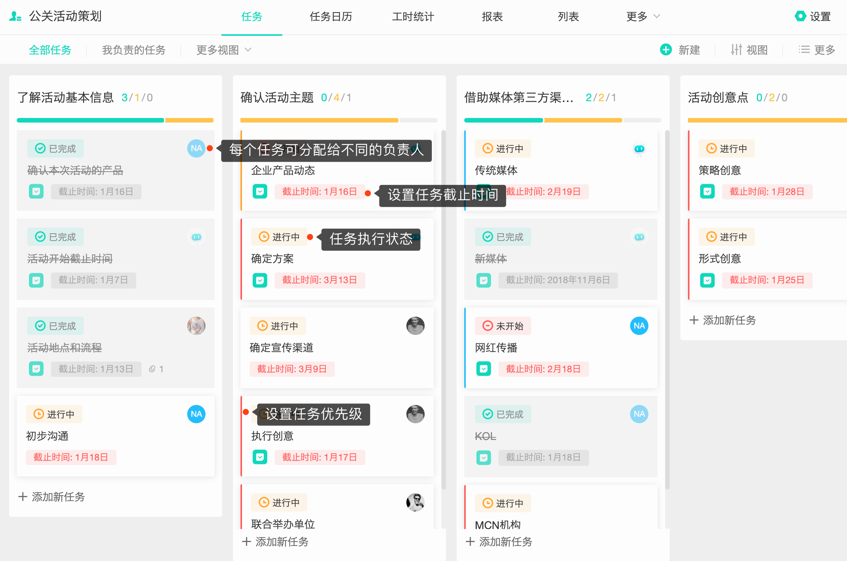Open 设置 gear icon at top right
The image size is (847, 561).
click(800, 16)
